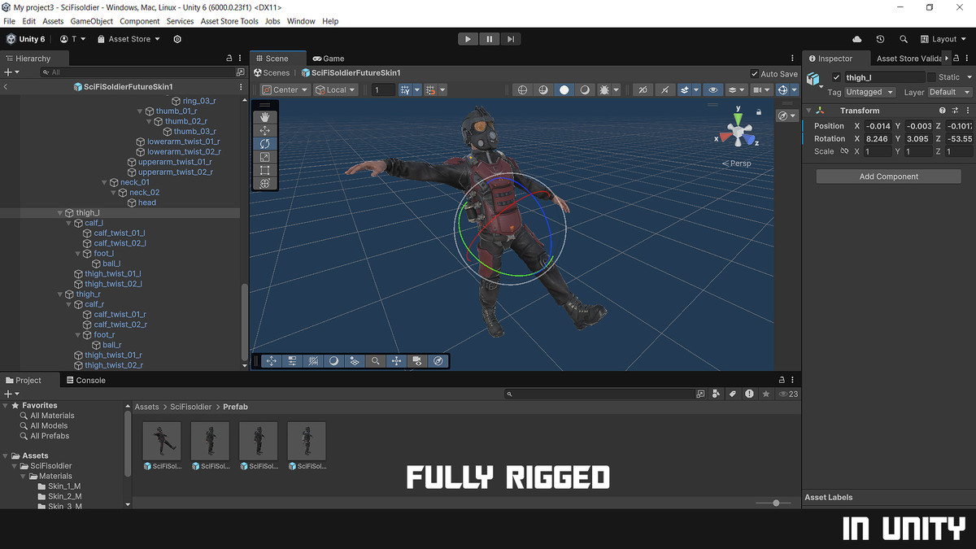Click Position X field
The width and height of the screenshot is (976, 549).
(878, 126)
